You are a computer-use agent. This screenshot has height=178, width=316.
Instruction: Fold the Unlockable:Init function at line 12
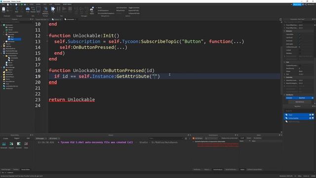click(47, 36)
